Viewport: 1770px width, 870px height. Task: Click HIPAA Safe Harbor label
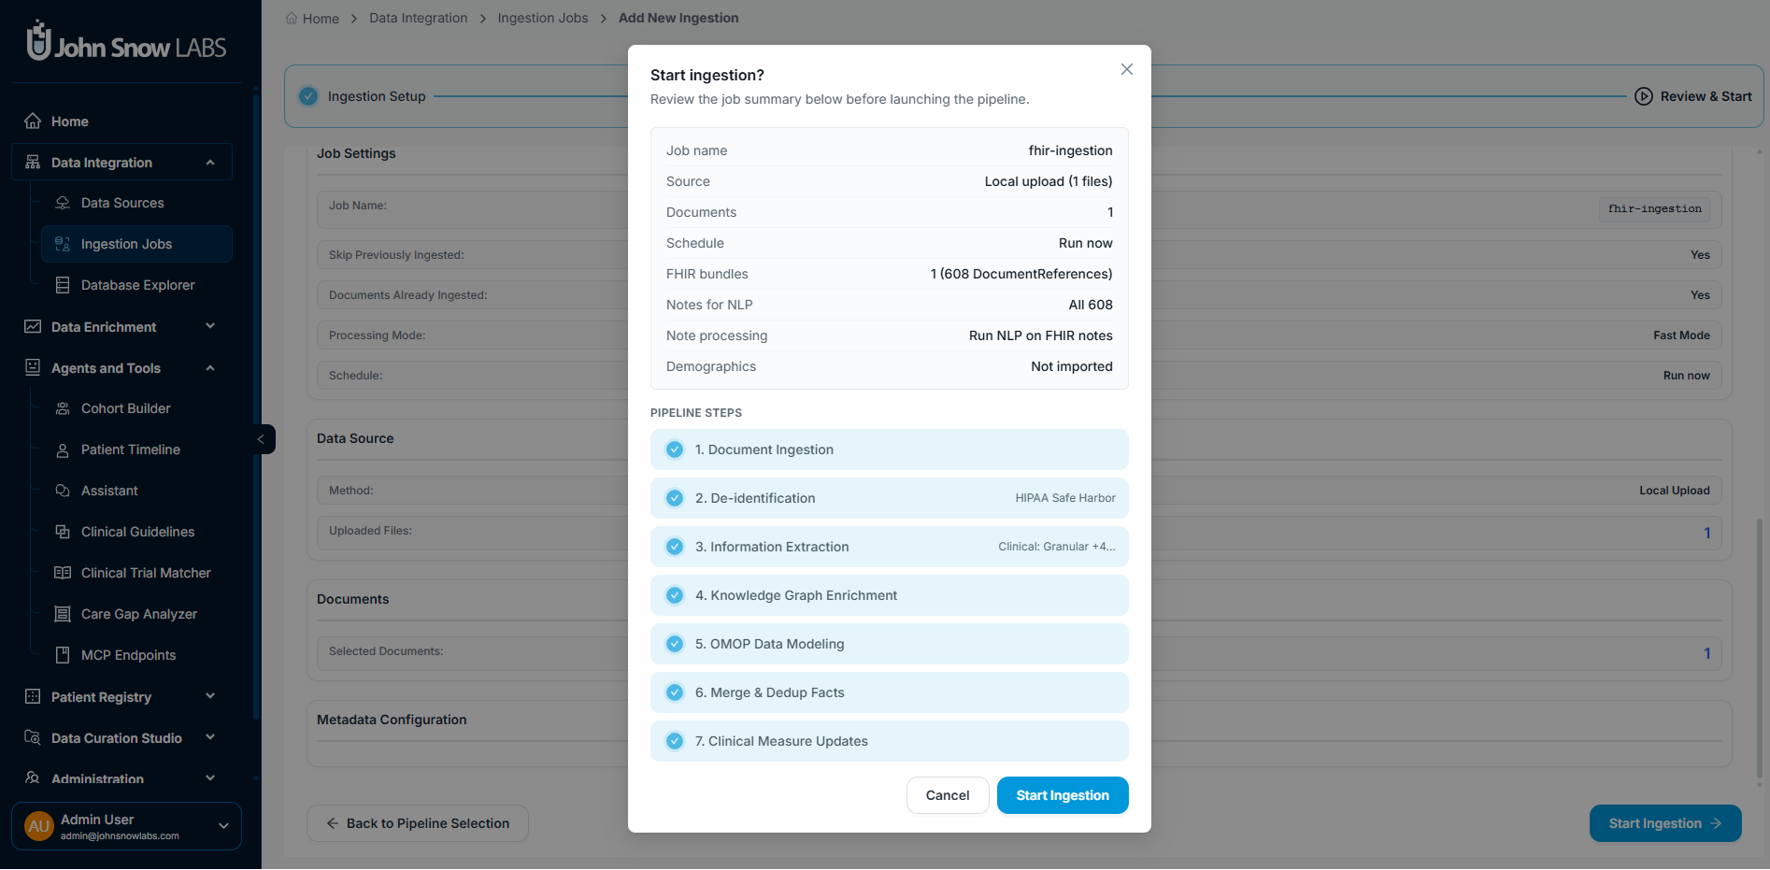(1065, 498)
